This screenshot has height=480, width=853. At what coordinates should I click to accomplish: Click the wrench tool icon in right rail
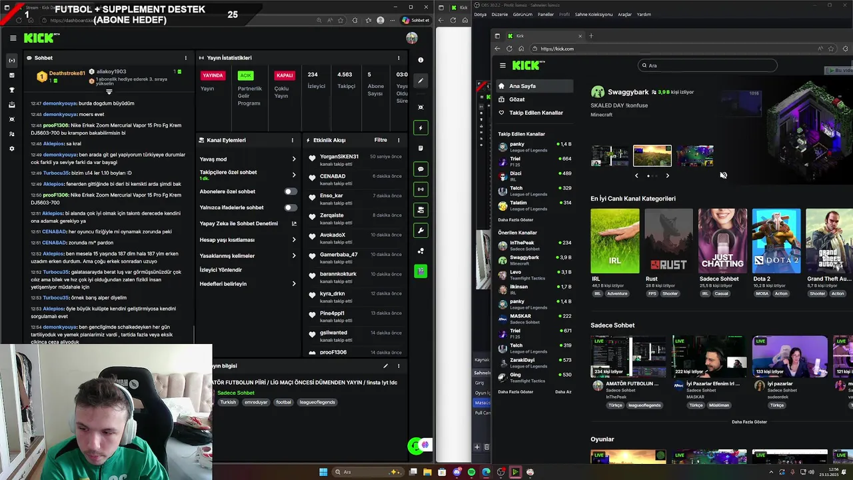(421, 231)
